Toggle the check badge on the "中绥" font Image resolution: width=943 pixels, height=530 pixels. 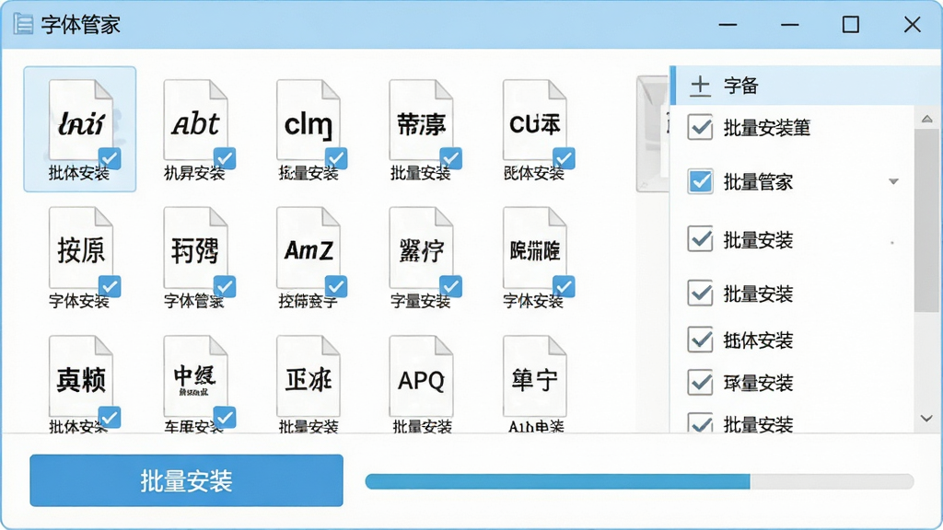tap(225, 417)
